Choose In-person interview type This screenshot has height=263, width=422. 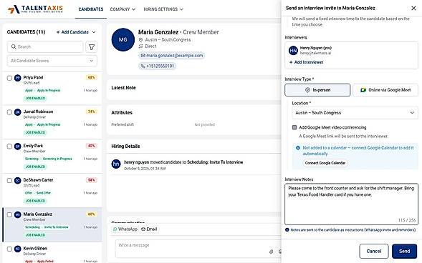pyautogui.click(x=317, y=90)
